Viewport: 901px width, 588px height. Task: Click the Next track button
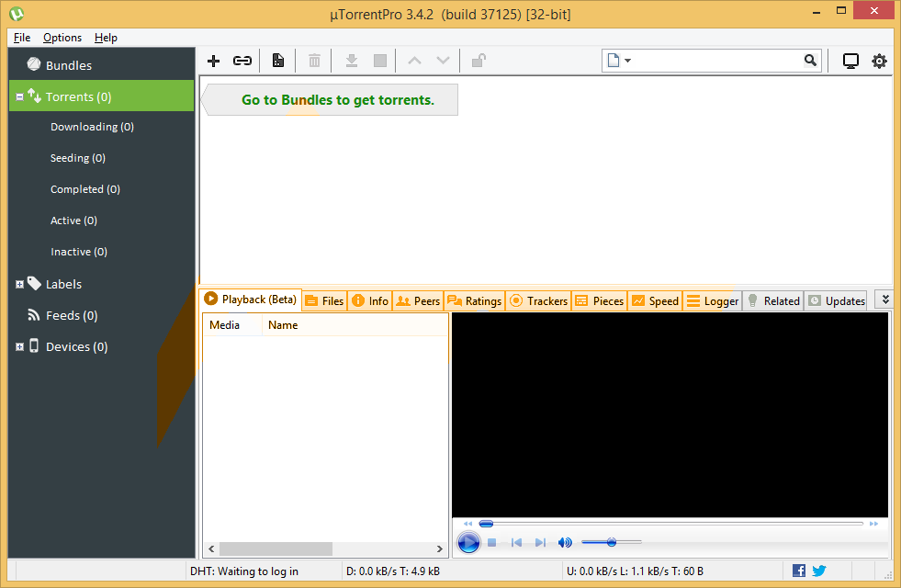click(x=540, y=542)
